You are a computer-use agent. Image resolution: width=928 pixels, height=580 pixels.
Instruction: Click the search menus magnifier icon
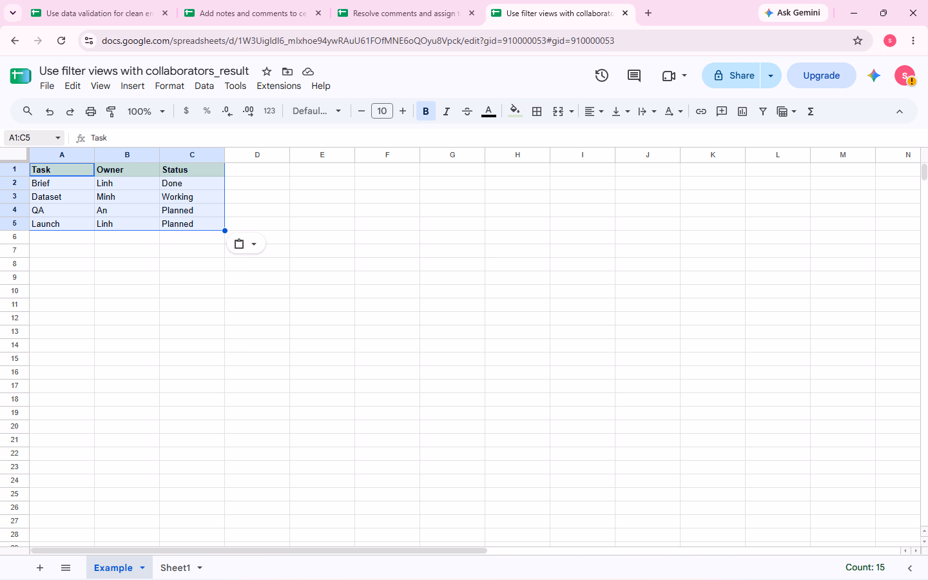pyautogui.click(x=28, y=111)
